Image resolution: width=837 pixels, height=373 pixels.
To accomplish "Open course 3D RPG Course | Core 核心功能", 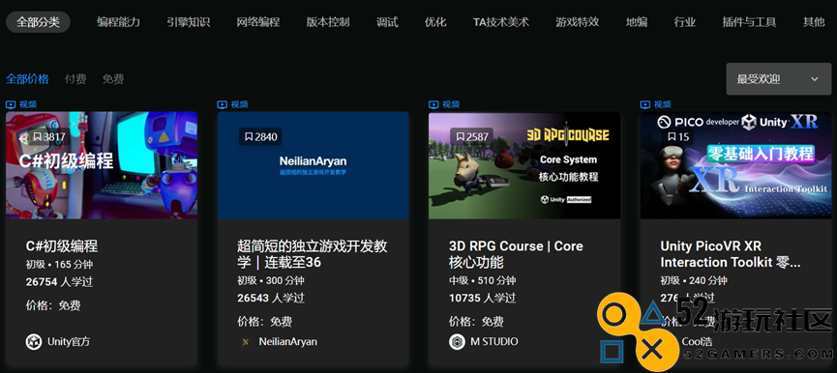I will tap(516, 254).
